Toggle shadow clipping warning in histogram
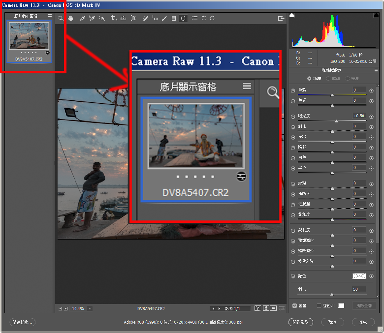The width and height of the screenshot is (384, 333). point(291,15)
